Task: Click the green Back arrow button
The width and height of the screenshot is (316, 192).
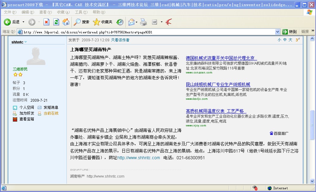Action: [7, 22]
